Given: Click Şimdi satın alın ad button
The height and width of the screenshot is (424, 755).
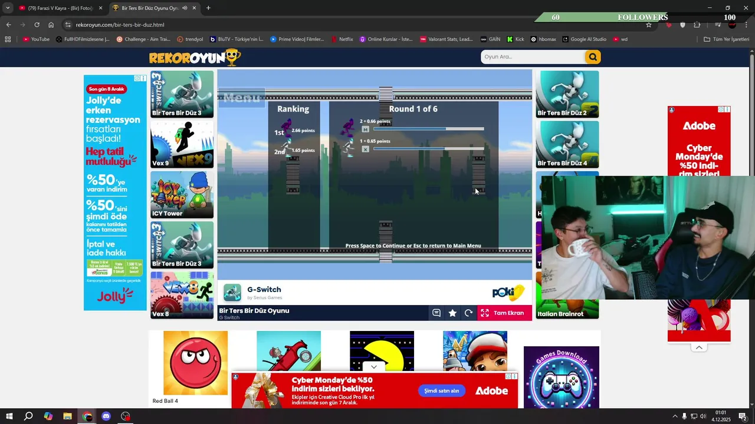Looking at the screenshot, I should click(x=442, y=391).
